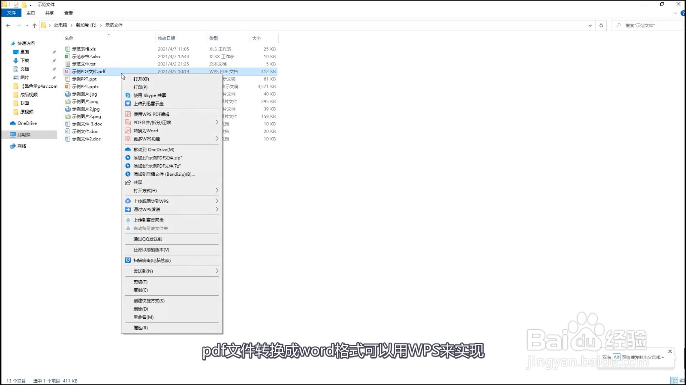The height and width of the screenshot is (385, 686).
Task: Click the refresh icon beside the address bar
Action: 601,25
